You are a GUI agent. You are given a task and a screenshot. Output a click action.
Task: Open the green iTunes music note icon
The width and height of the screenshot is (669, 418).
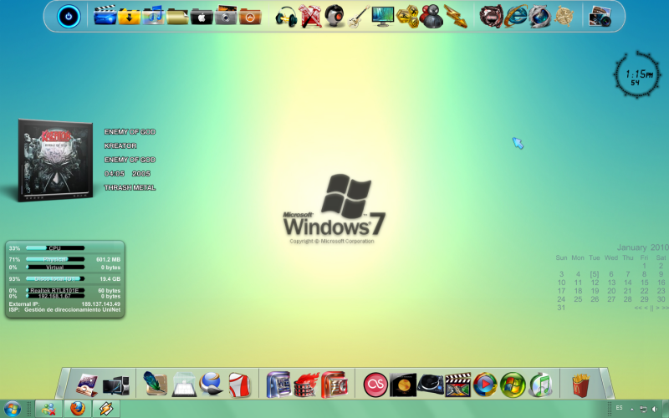pyautogui.click(x=540, y=385)
